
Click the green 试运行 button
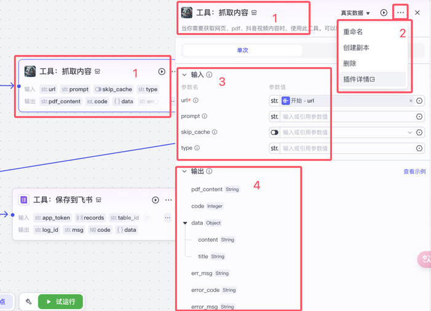[x=60, y=302]
